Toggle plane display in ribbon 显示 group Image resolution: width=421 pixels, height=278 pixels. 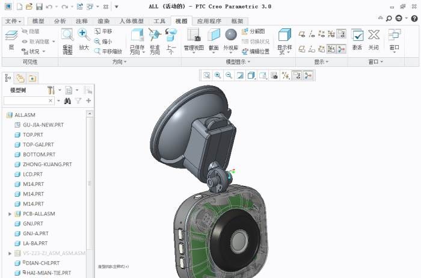tap(302, 34)
